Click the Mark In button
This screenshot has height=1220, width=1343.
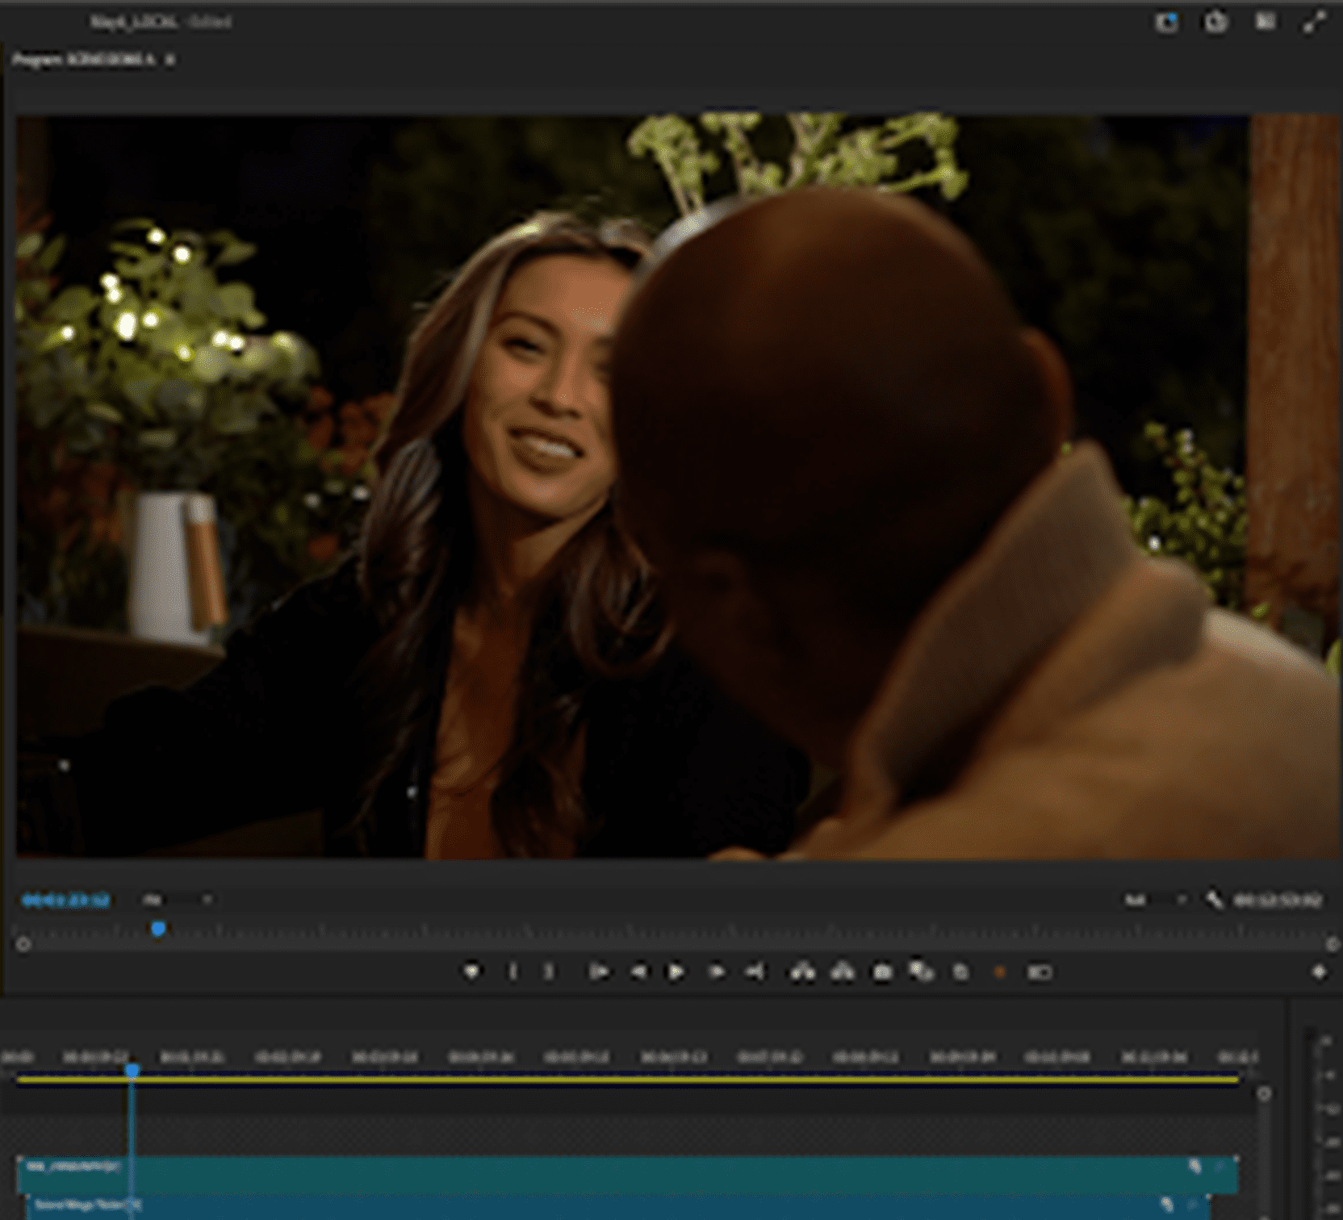click(513, 971)
